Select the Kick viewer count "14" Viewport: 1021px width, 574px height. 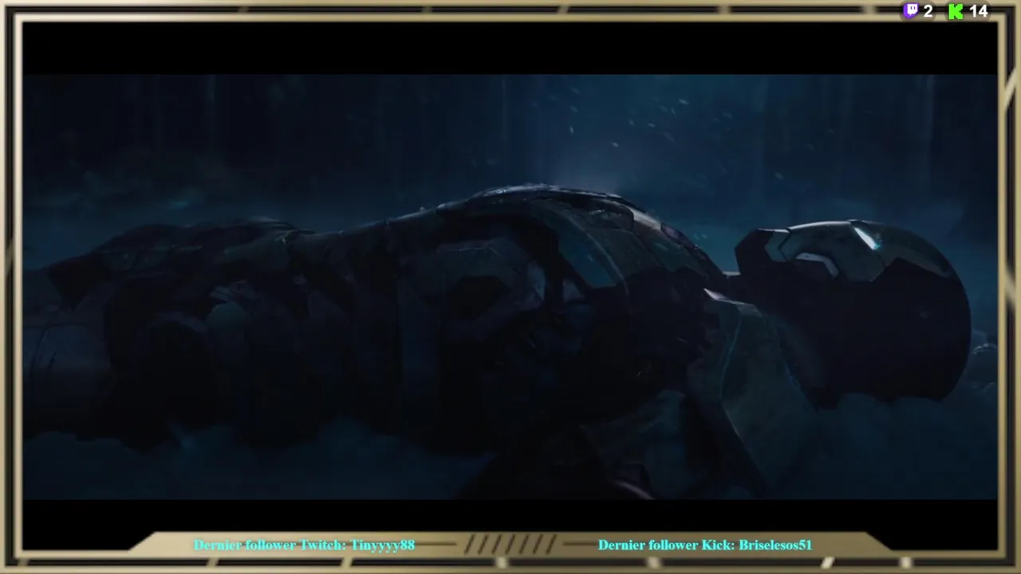[979, 11]
